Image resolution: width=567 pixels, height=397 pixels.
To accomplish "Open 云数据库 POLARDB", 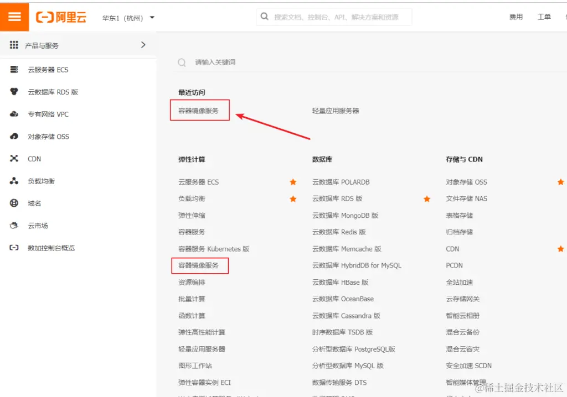I will pos(341,182).
